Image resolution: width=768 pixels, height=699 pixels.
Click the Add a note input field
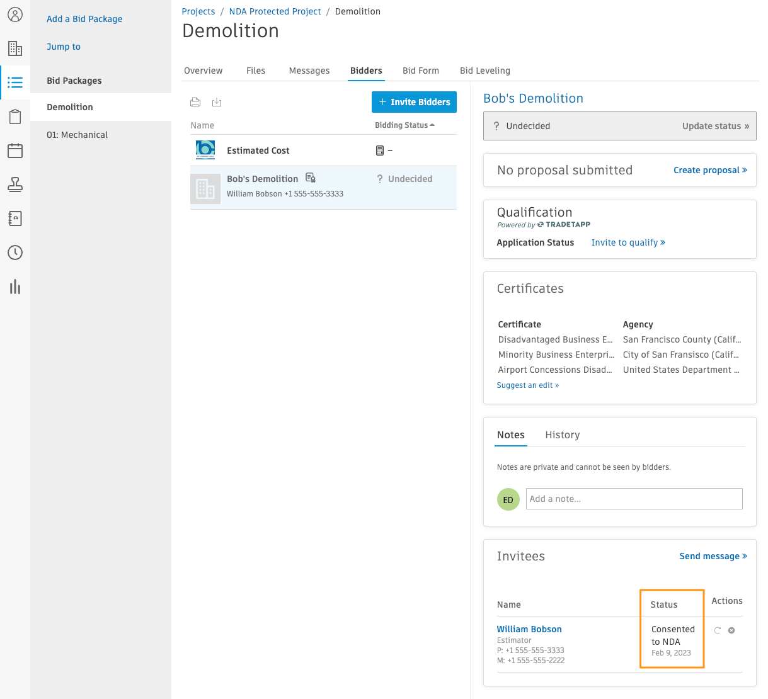click(634, 499)
